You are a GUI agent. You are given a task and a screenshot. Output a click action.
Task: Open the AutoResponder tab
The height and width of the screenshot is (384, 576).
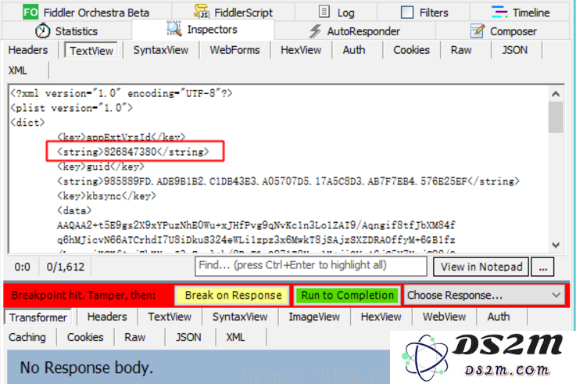(x=355, y=31)
